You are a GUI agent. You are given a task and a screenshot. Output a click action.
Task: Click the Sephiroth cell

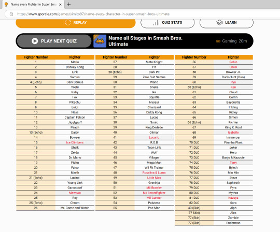(x=233, y=183)
